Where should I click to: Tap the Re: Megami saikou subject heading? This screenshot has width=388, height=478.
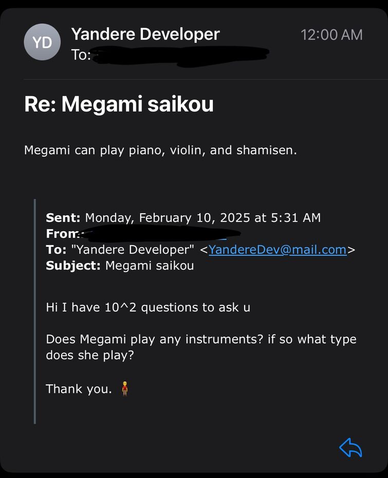[x=119, y=104]
